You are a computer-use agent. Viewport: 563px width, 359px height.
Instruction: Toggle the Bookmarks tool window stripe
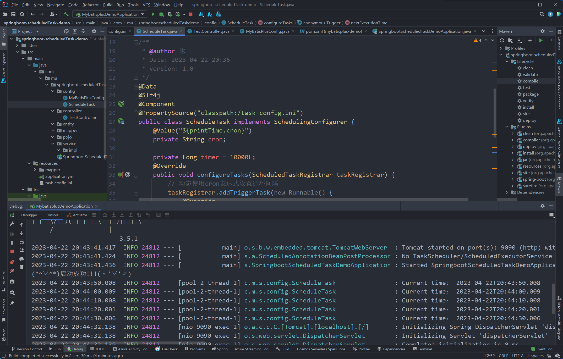4,310
